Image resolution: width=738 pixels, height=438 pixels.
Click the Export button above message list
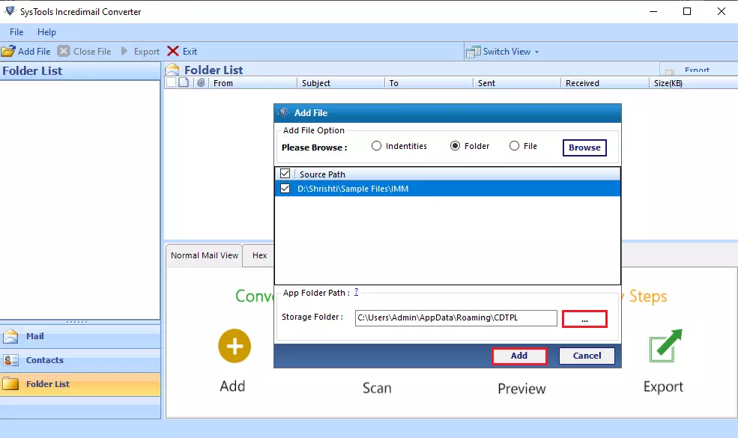tap(698, 69)
